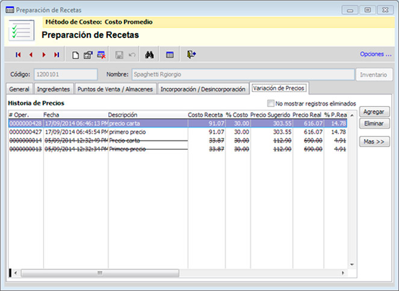
Task: Expand the Mas >> button
Action: [374, 142]
